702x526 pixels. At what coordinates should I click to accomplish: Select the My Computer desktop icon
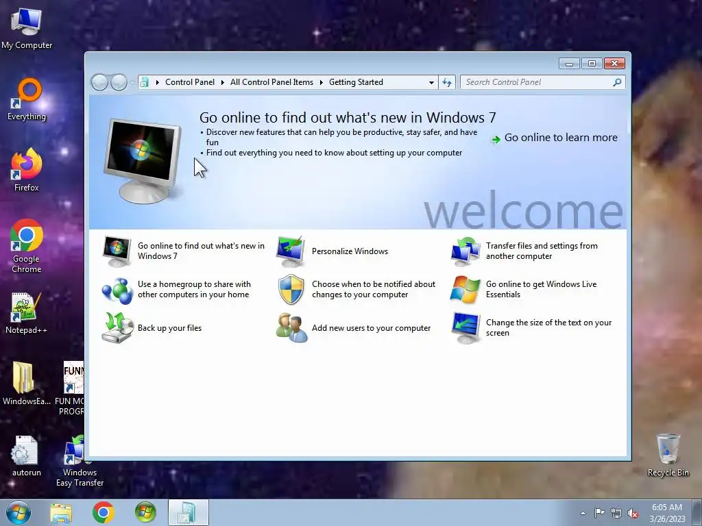[x=27, y=28]
